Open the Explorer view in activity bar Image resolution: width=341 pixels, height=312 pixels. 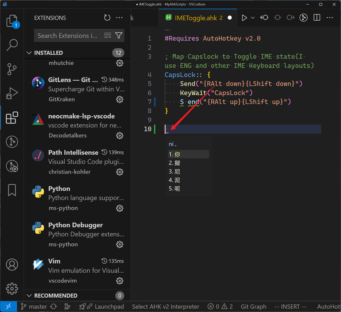click(12, 21)
